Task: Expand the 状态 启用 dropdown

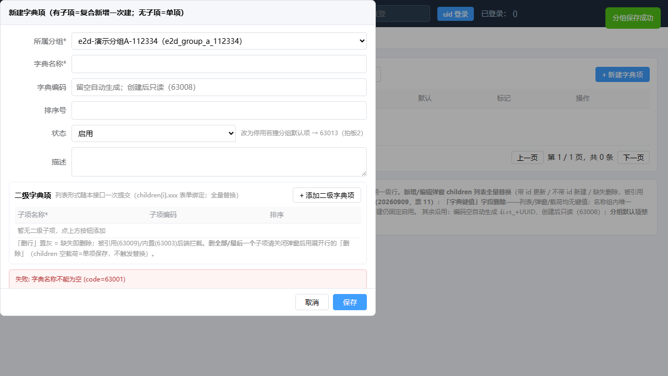Action: (x=153, y=133)
